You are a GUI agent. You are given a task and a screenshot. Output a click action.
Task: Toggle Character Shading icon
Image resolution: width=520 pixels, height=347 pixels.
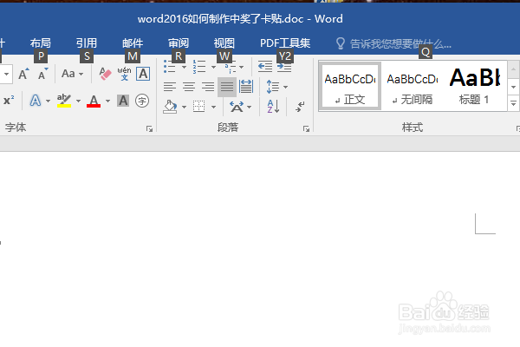pyautogui.click(x=123, y=101)
